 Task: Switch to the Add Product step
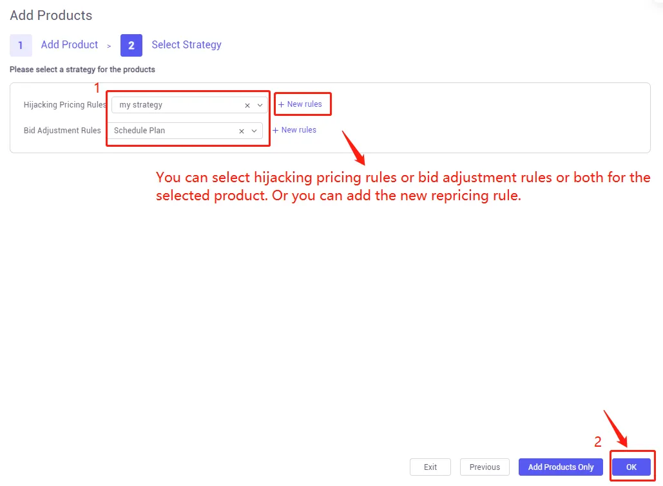[x=70, y=45]
